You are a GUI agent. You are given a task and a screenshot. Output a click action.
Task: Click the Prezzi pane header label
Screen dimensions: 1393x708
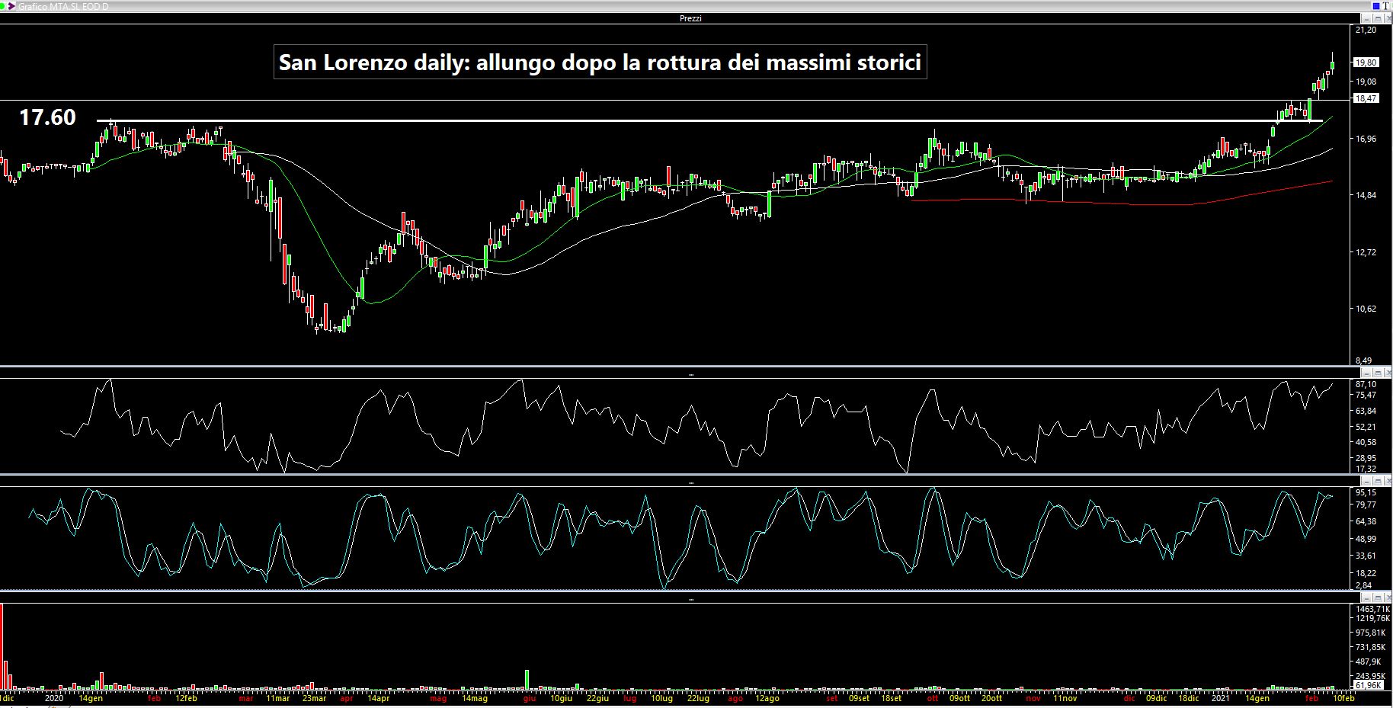[690, 18]
